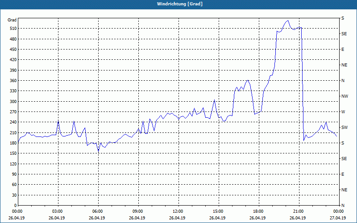Screen dimensions: 357x223
Task: Select the 150 degree axis label
Action: click(13, 153)
